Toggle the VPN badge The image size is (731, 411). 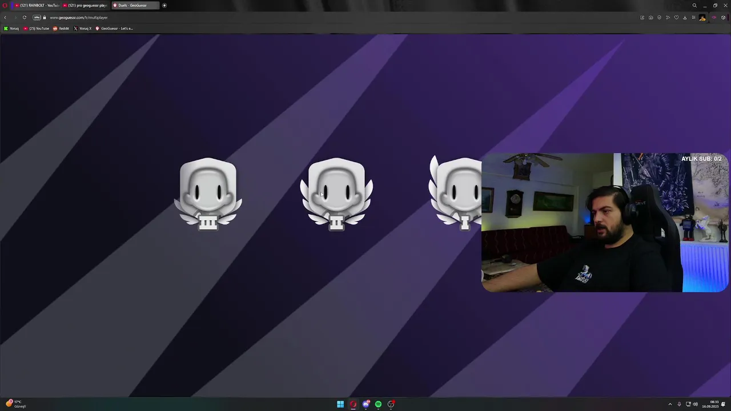(37, 17)
